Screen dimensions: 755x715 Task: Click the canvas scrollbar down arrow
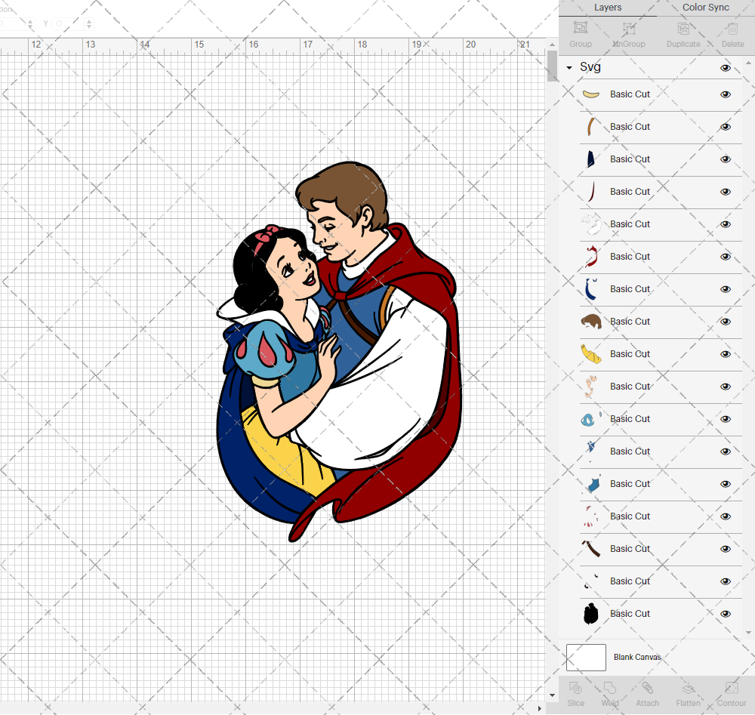[x=553, y=695]
